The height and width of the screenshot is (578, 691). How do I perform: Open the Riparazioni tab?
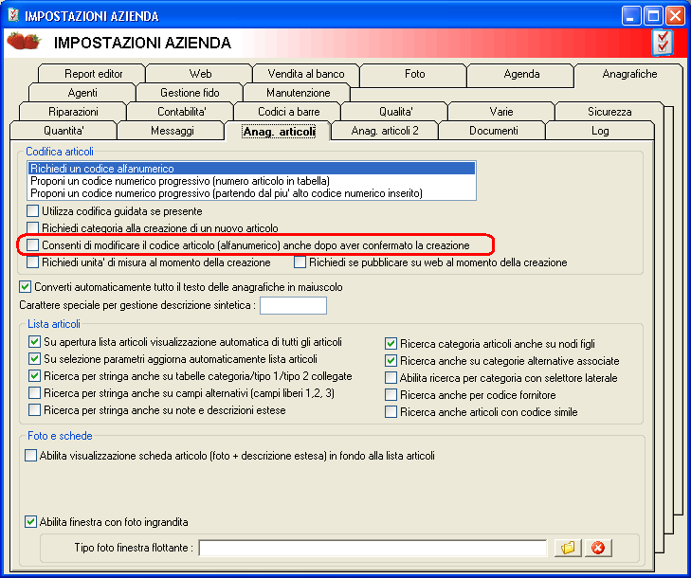point(73,112)
